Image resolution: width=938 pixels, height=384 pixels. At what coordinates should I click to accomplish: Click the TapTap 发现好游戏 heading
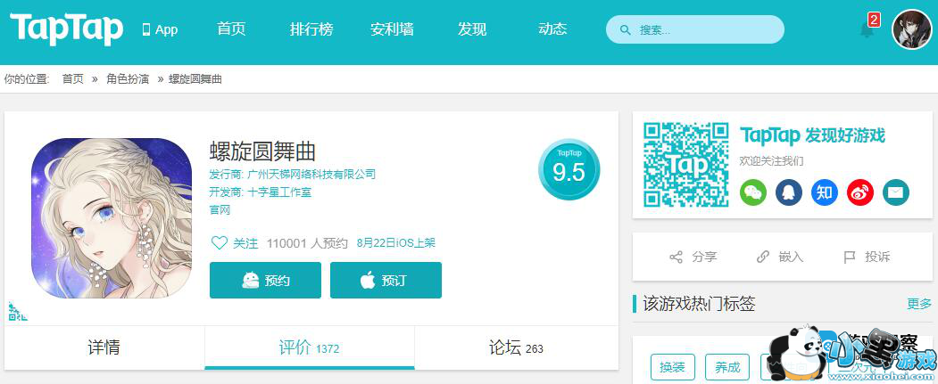click(812, 135)
